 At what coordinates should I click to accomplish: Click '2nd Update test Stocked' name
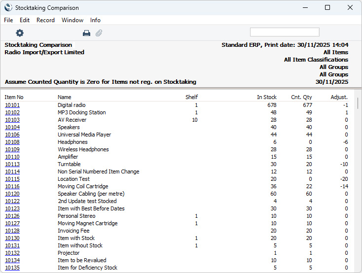click(x=87, y=201)
